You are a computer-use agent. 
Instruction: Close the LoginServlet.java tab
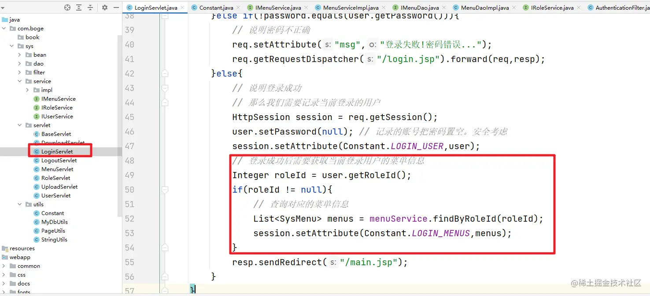tap(182, 8)
